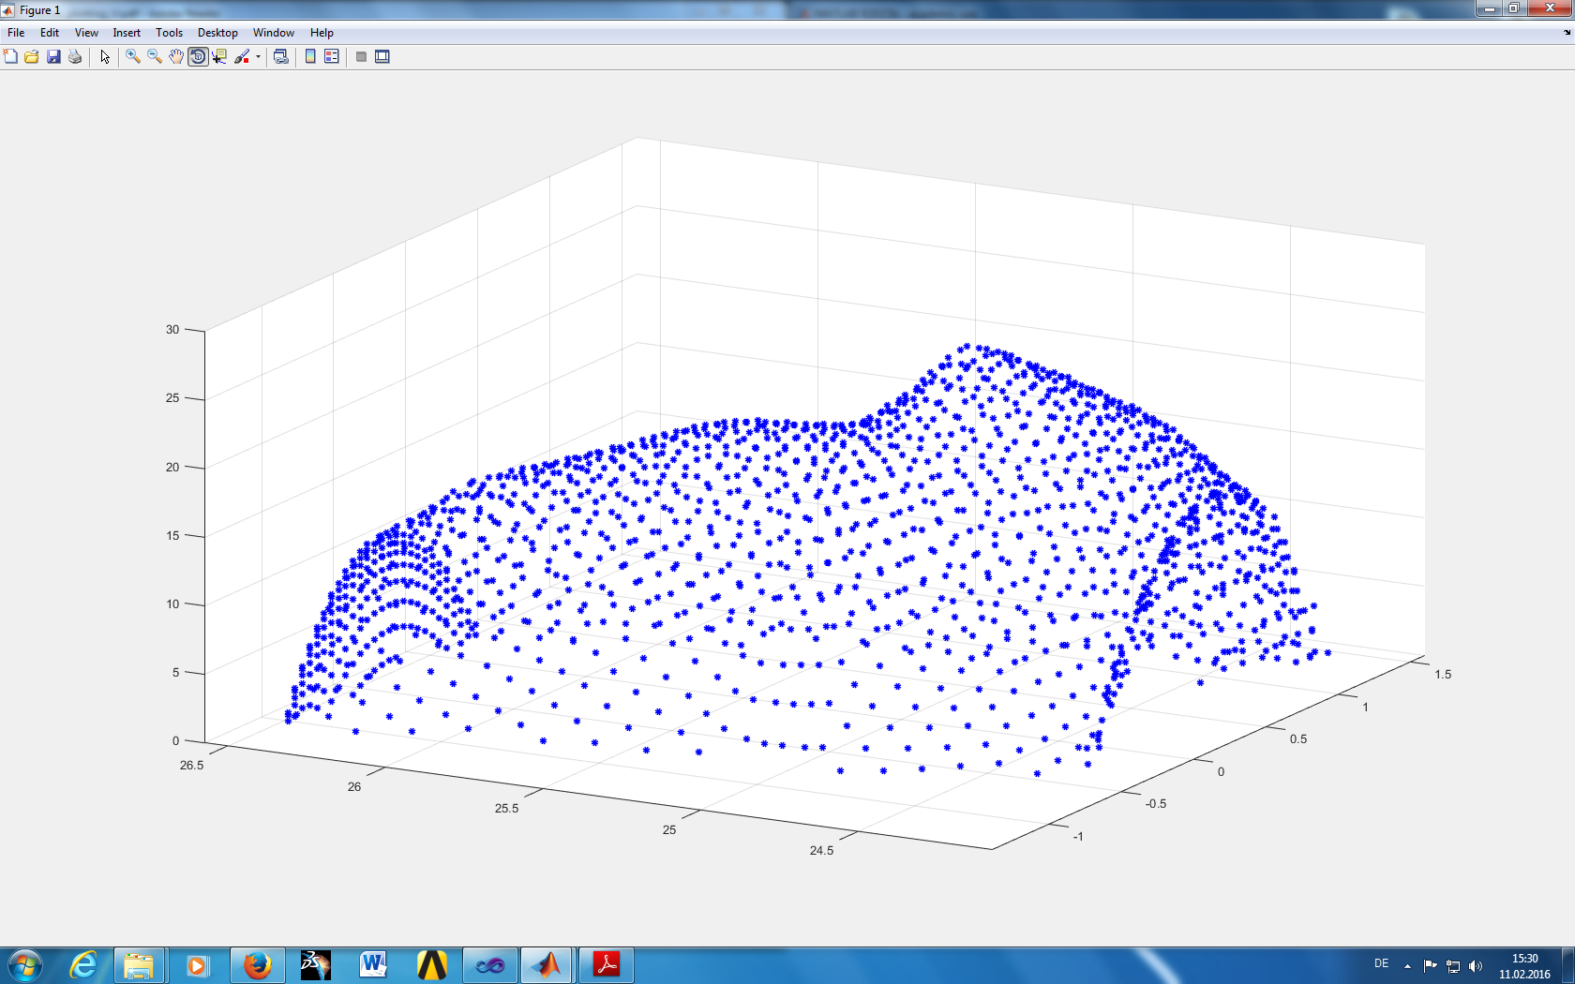This screenshot has height=984, width=1575.
Task: Toggle the Edit Plot arrow tool
Action: coord(105,57)
